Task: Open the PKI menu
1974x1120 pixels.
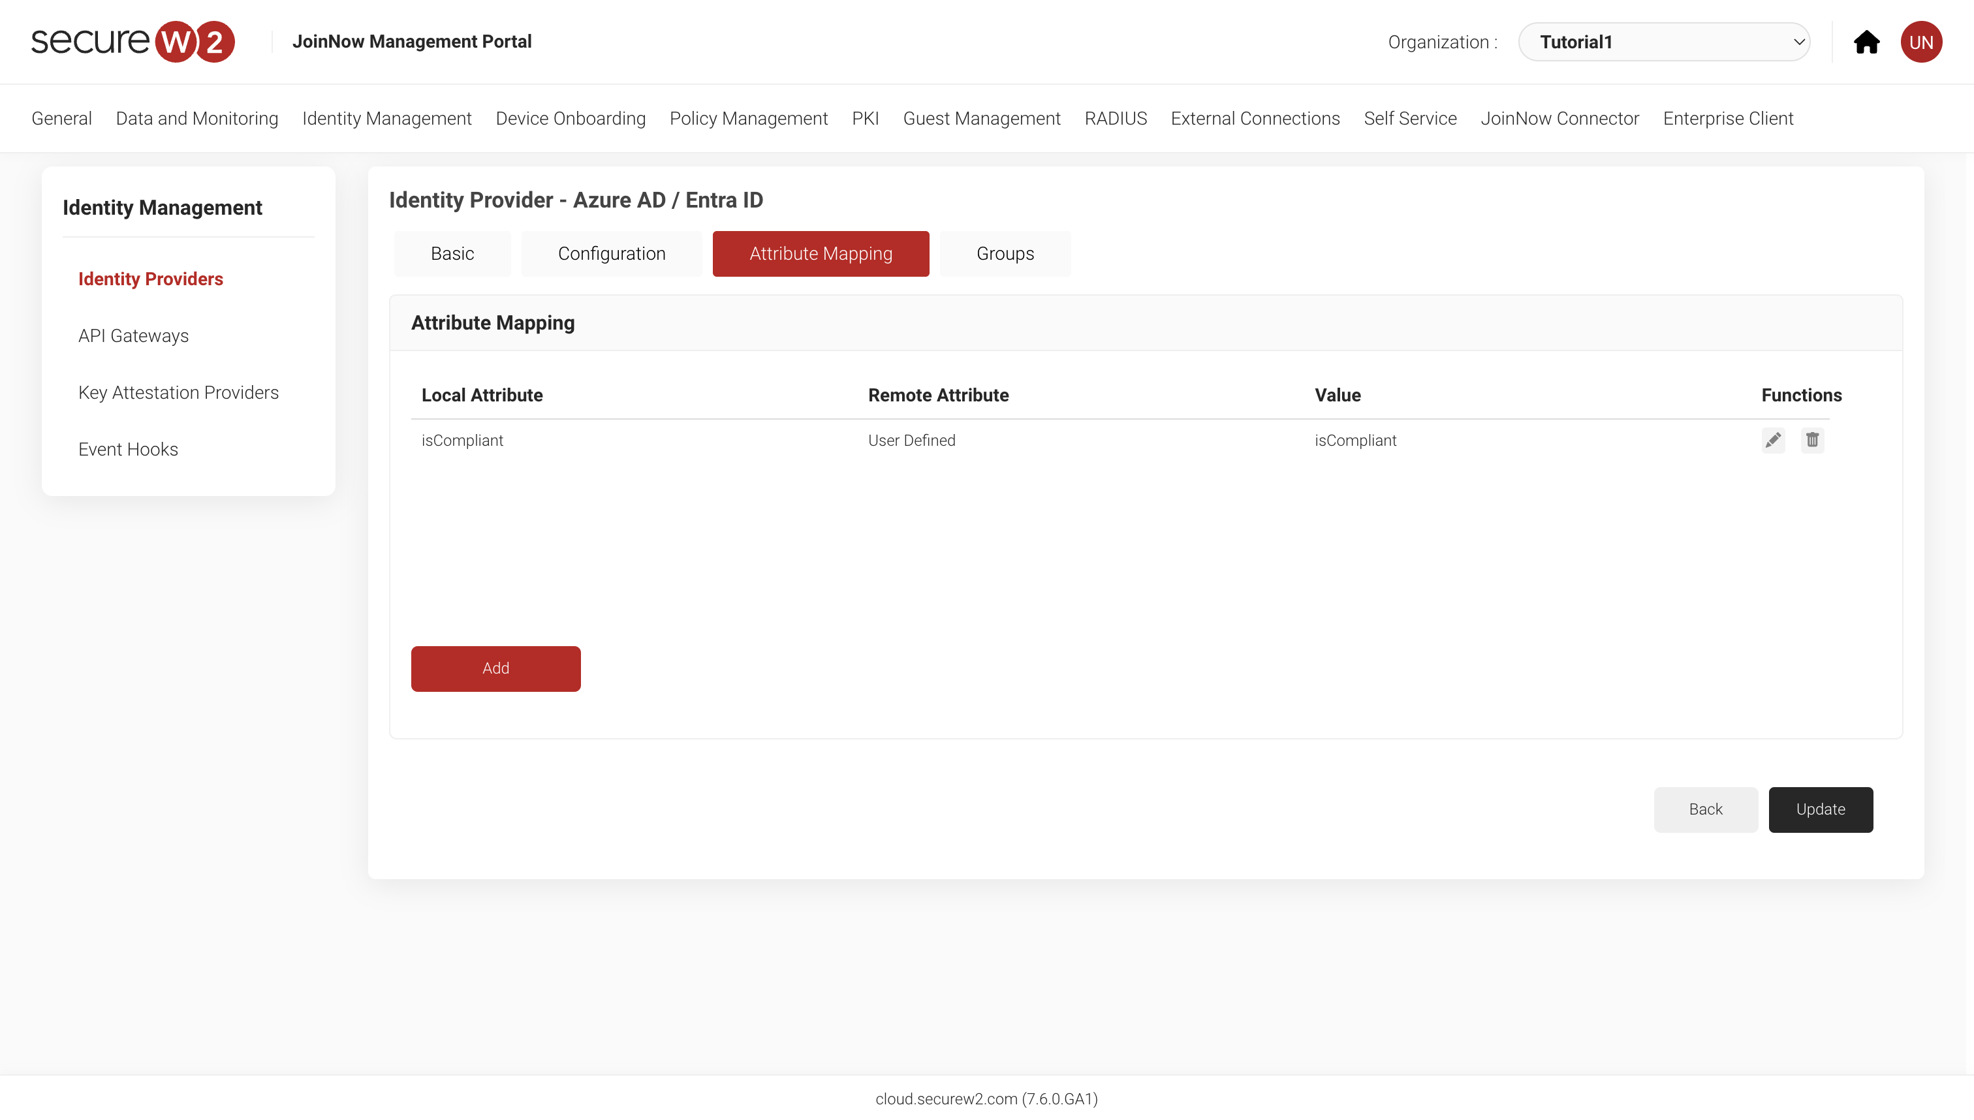Action: coord(865,119)
